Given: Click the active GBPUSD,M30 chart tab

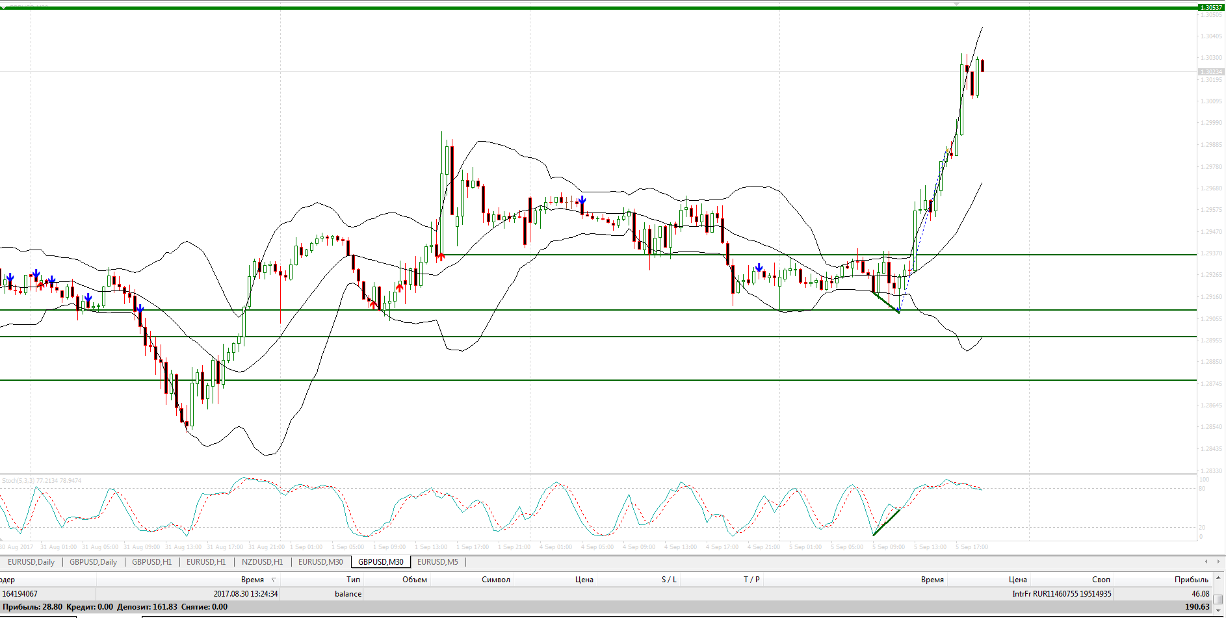Looking at the screenshot, I should (x=381, y=562).
